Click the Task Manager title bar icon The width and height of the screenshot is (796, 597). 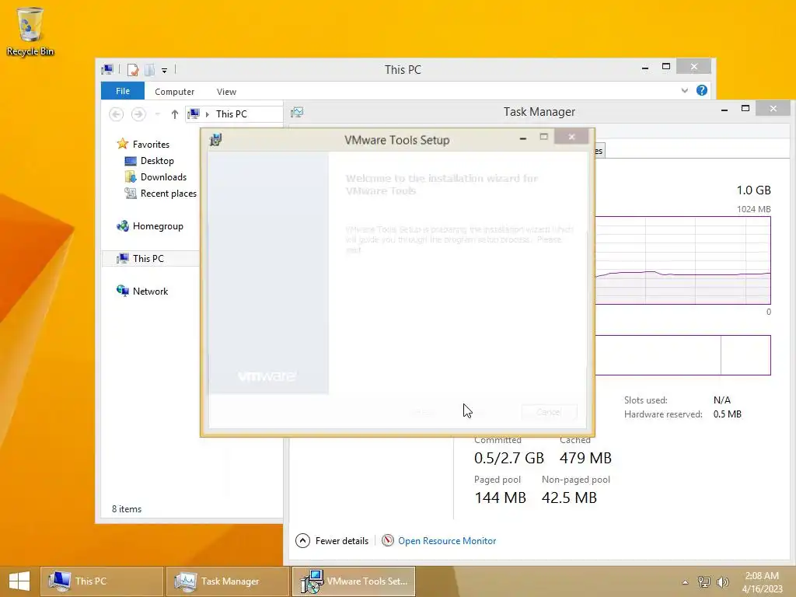(297, 112)
